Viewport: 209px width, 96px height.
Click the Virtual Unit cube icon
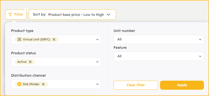click(x=19, y=39)
